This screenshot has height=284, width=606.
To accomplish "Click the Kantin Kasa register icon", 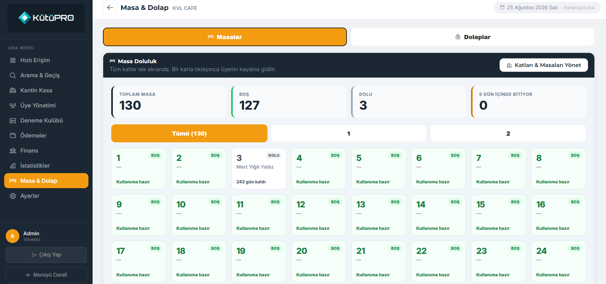I will click(13, 90).
